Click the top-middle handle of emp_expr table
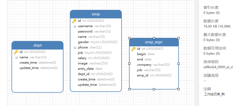This screenshot has height=106, width=238. pos(154,38)
